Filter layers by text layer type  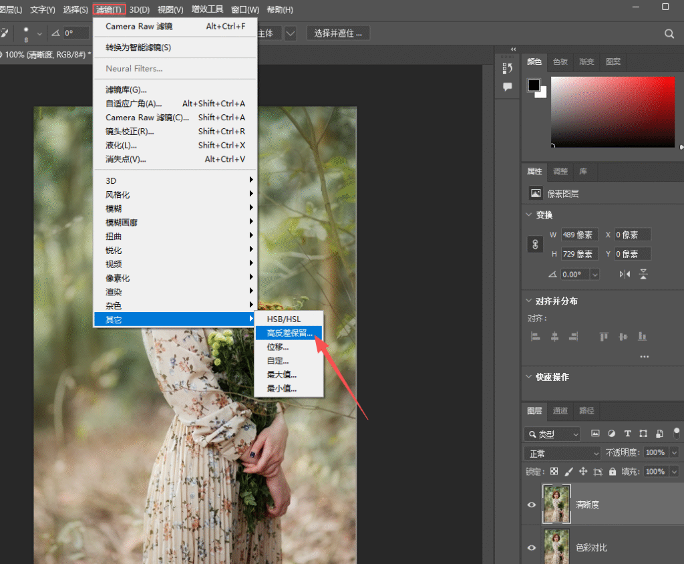[628, 434]
